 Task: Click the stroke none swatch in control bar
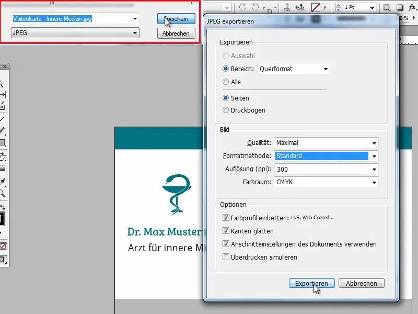point(316,7)
